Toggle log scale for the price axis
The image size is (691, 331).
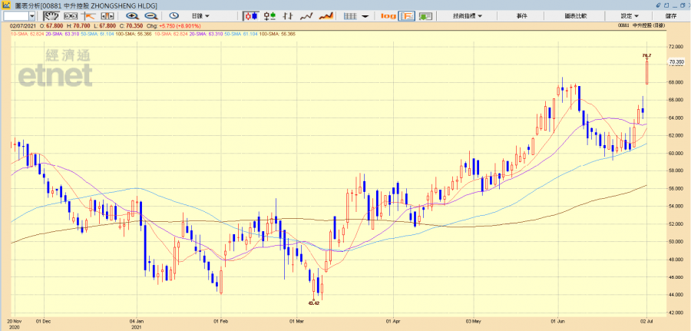coord(388,15)
